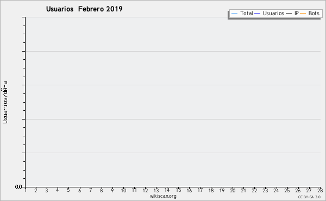This screenshot has width=326, height=201.
Task: Click day 28 on the x-axis
Action: (x=320, y=190)
